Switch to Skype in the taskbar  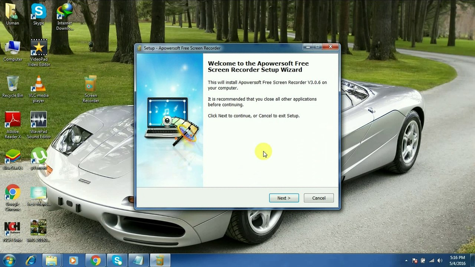(117, 260)
